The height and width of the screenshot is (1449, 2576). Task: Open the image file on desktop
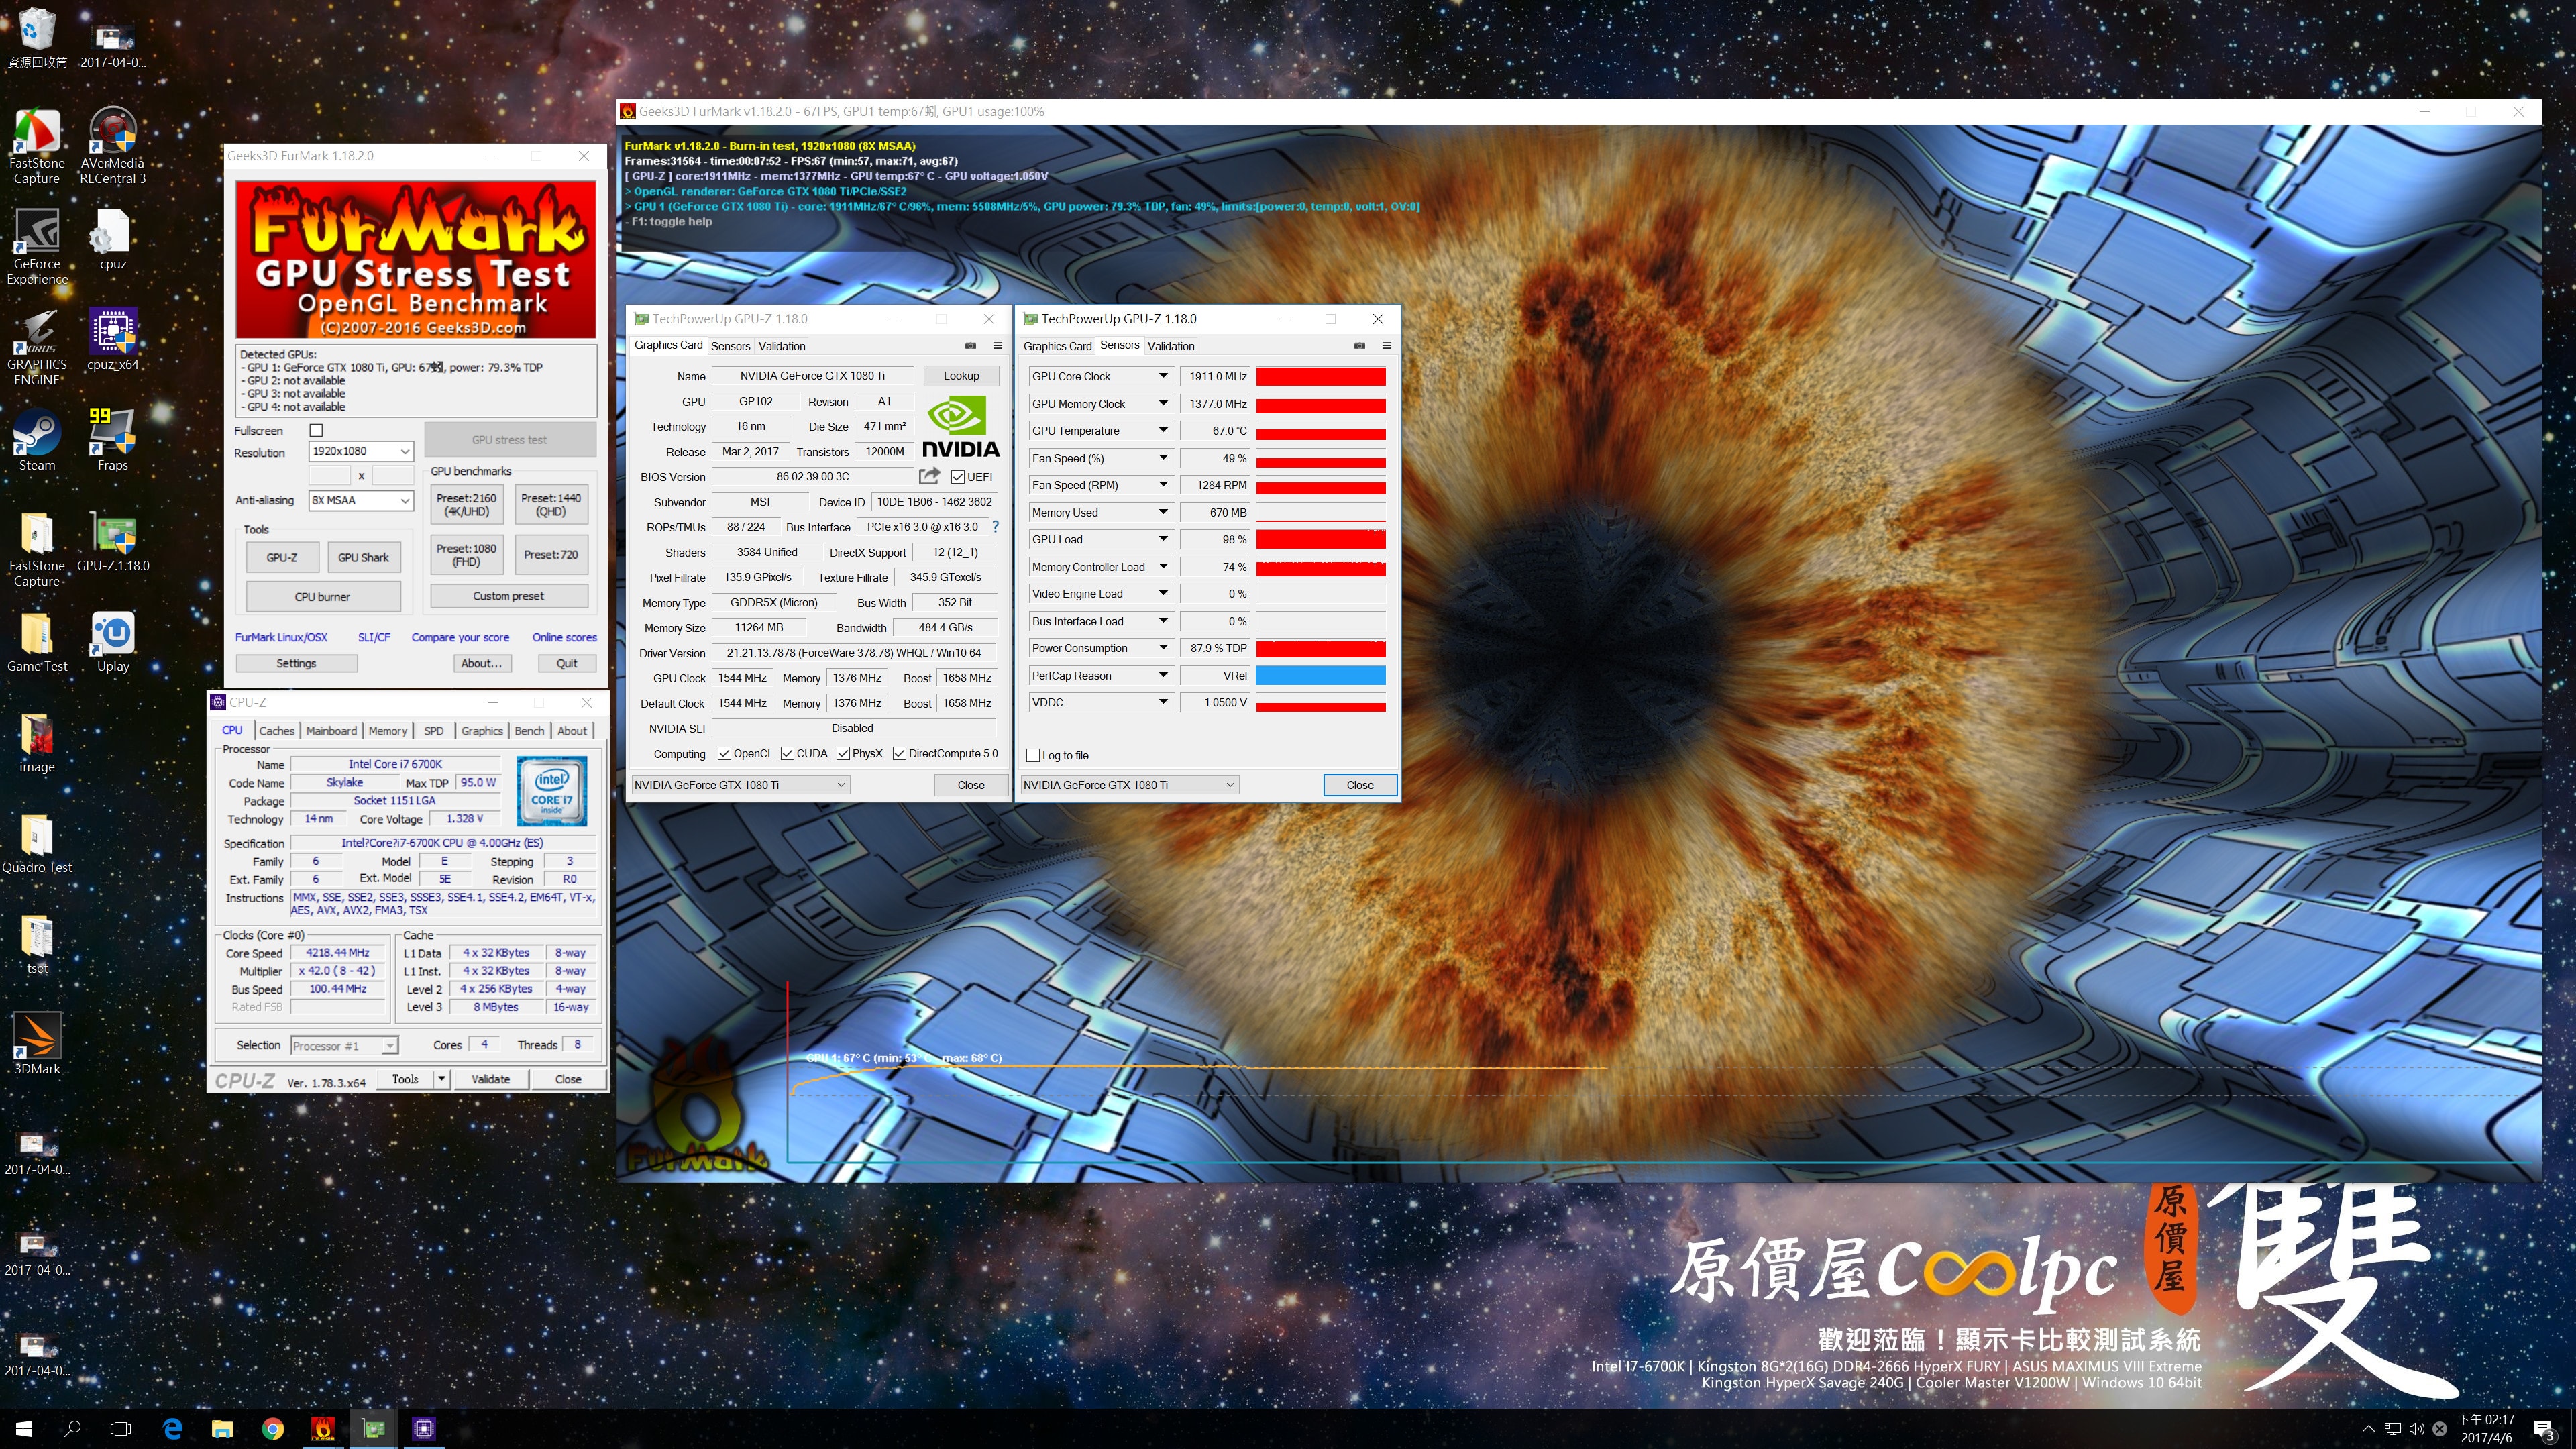[x=37, y=743]
